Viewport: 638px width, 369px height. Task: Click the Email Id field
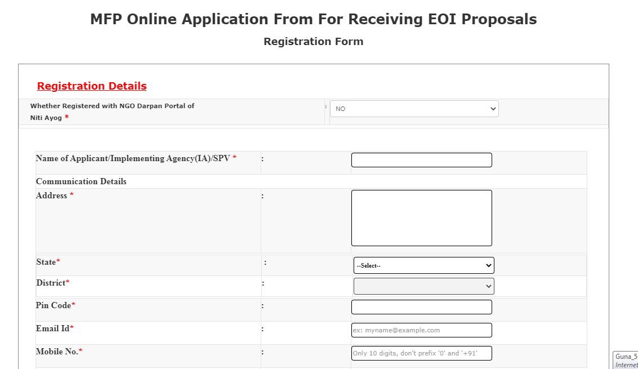click(x=421, y=330)
